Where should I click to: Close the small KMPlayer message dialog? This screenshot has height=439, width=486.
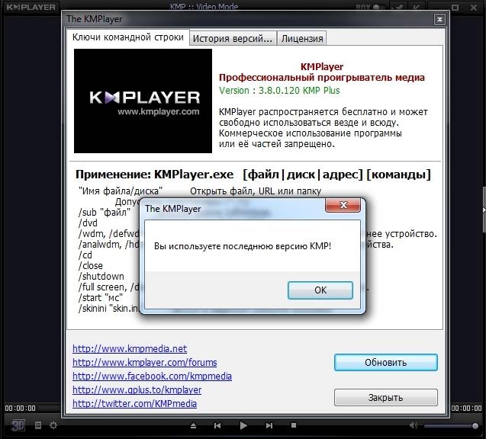[343, 205]
